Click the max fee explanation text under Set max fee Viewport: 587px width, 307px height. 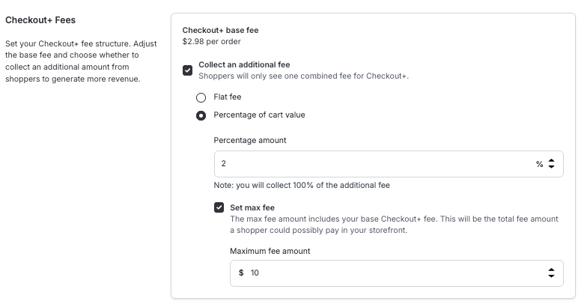394,225
